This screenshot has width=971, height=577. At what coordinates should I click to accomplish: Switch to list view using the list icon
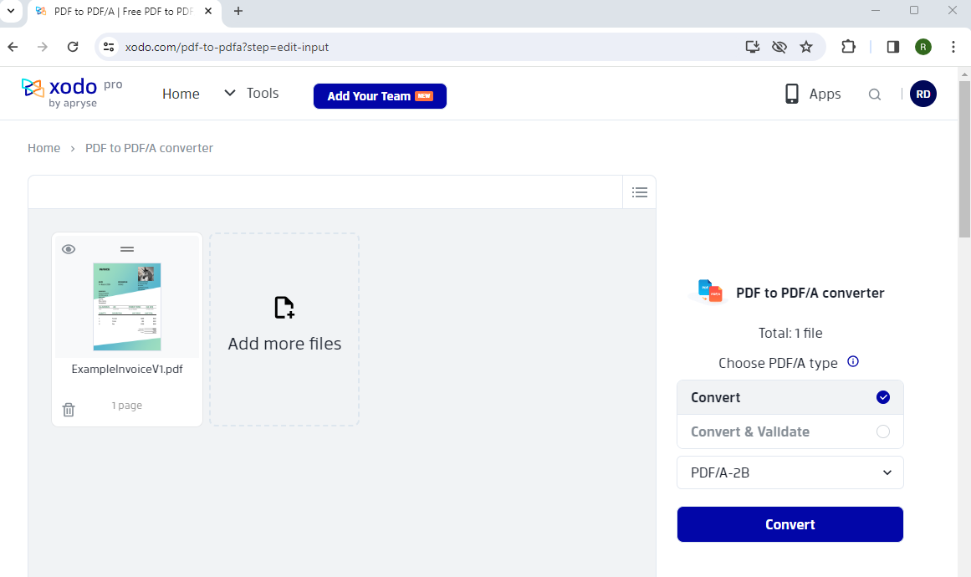click(640, 192)
